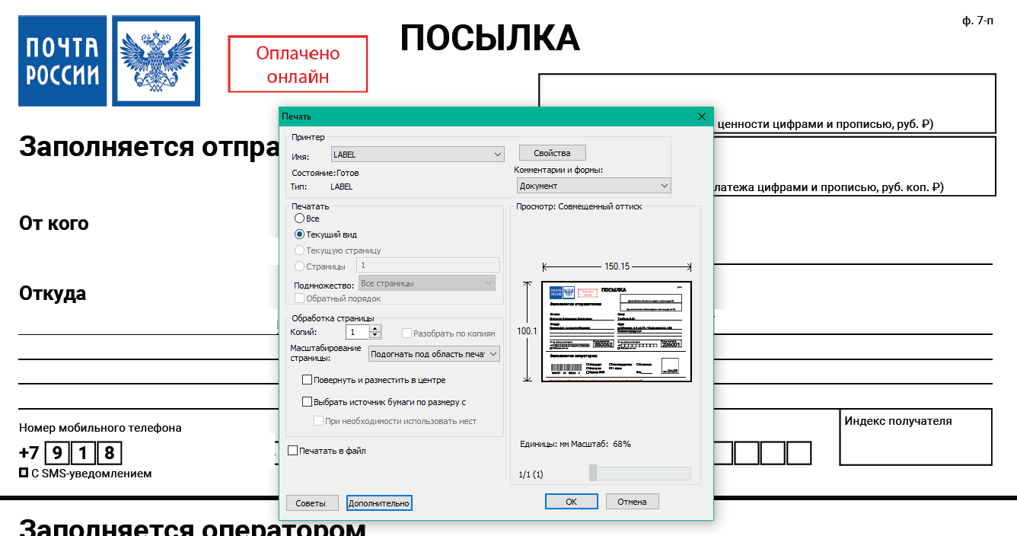Click the 'Свойства' printer properties button
1017x536 pixels.
553,152
